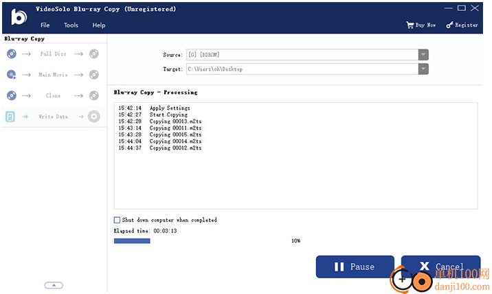Open the File menu
492x294 pixels.
coord(45,25)
